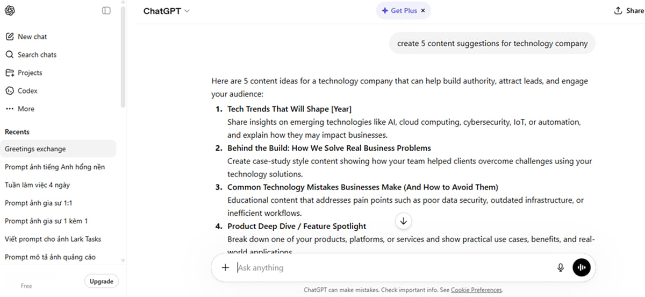Viewport: 645px width, 297px height.
Task: Click heading 'Product Deep Dive / Feature Spotlight'
Action: pos(297,226)
